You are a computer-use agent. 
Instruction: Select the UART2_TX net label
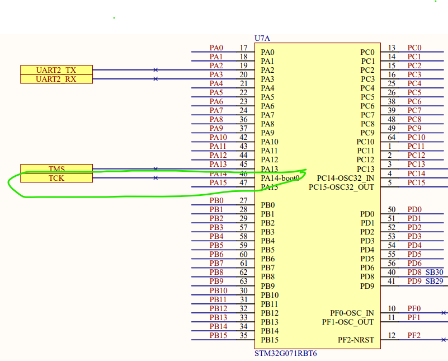tap(55, 69)
